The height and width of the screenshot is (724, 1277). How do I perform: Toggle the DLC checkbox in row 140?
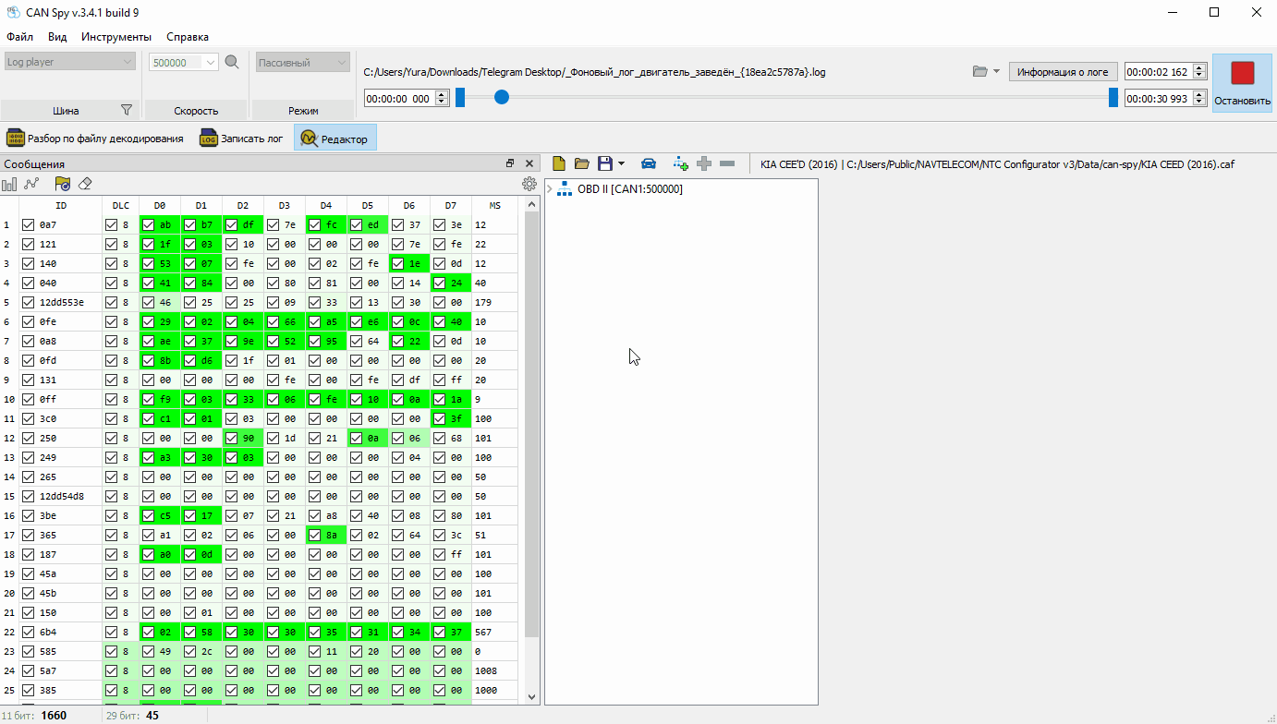coord(111,263)
